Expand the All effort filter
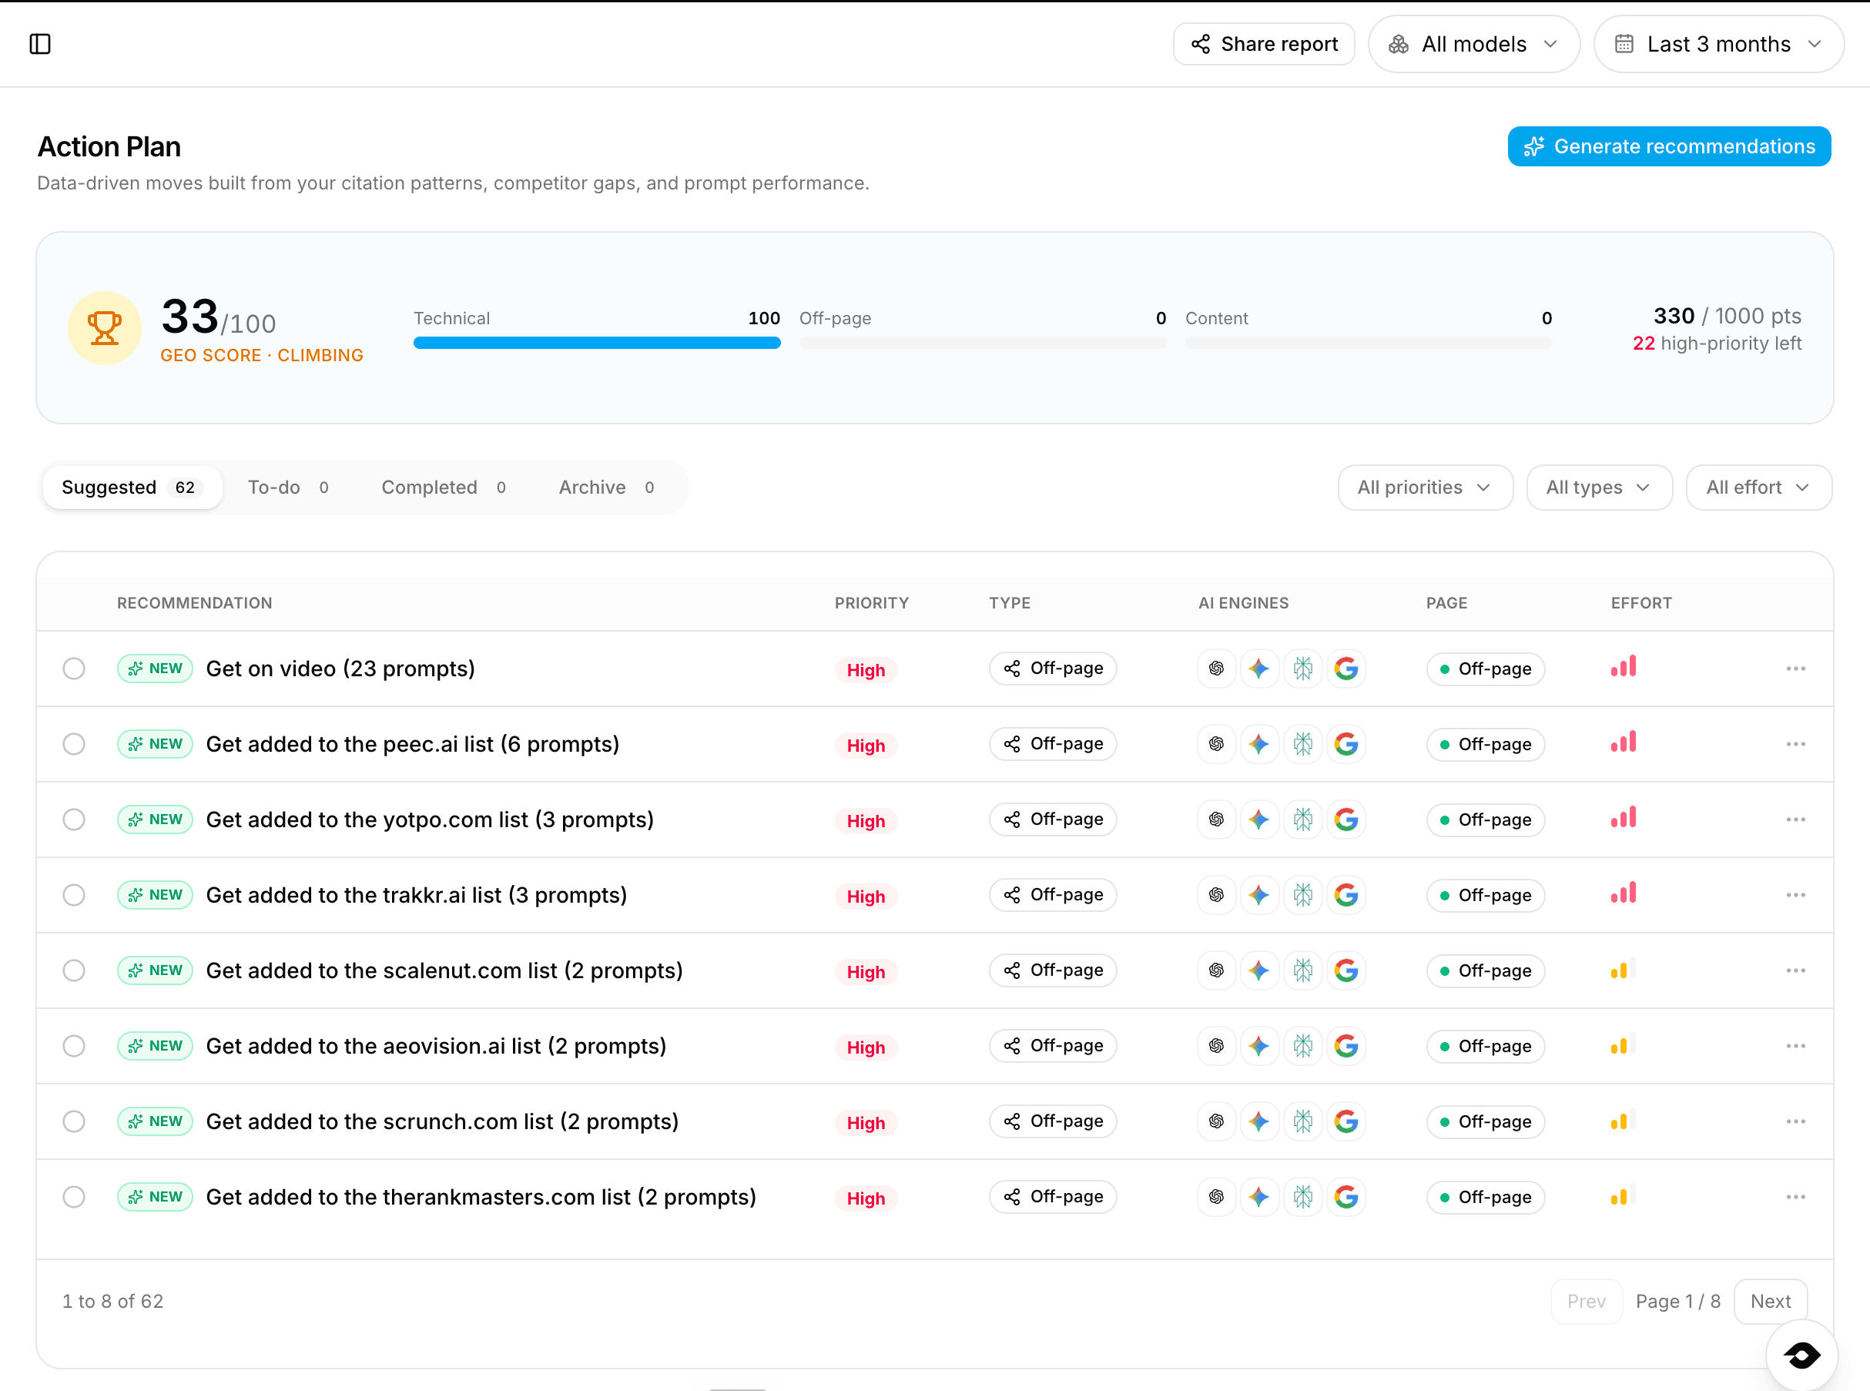 pos(1758,488)
